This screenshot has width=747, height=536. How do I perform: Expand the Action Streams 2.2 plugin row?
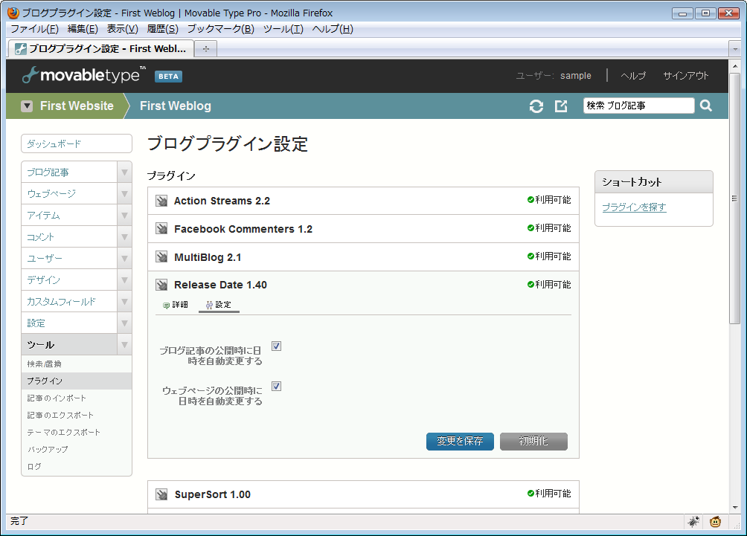pyautogui.click(x=364, y=201)
